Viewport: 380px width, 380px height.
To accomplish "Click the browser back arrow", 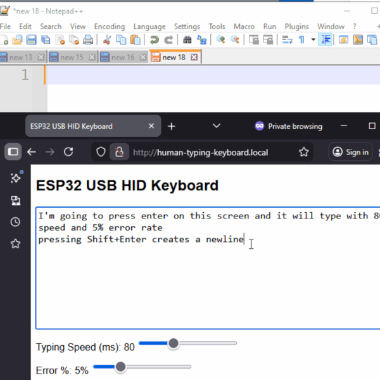I will point(32,152).
